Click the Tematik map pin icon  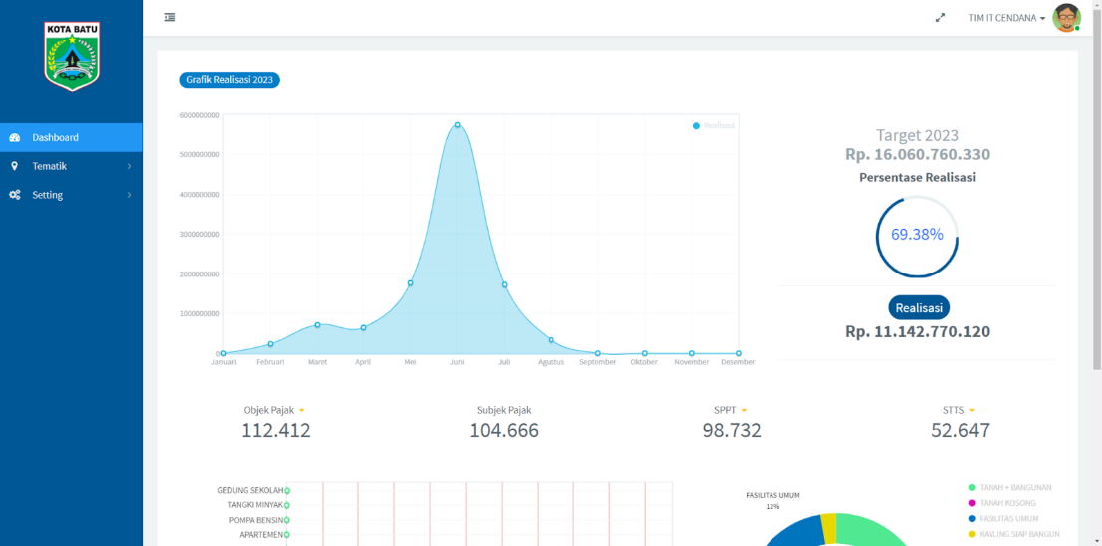point(15,166)
